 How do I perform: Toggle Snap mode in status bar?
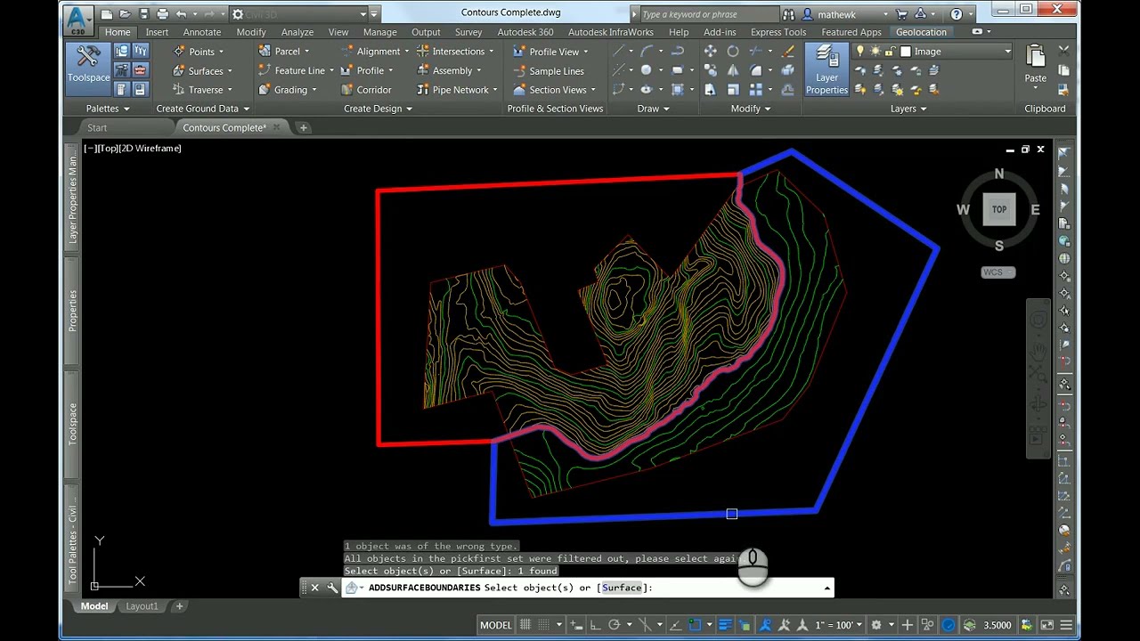[543, 625]
